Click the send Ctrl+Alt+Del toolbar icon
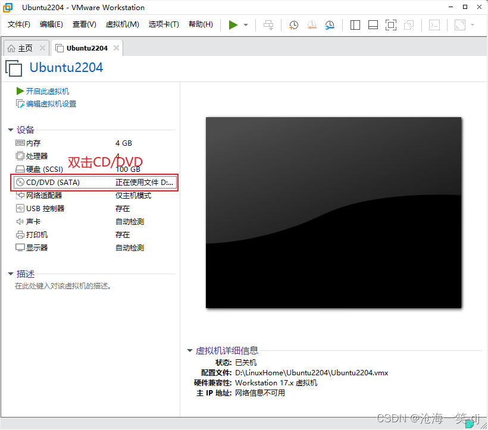 (268, 25)
